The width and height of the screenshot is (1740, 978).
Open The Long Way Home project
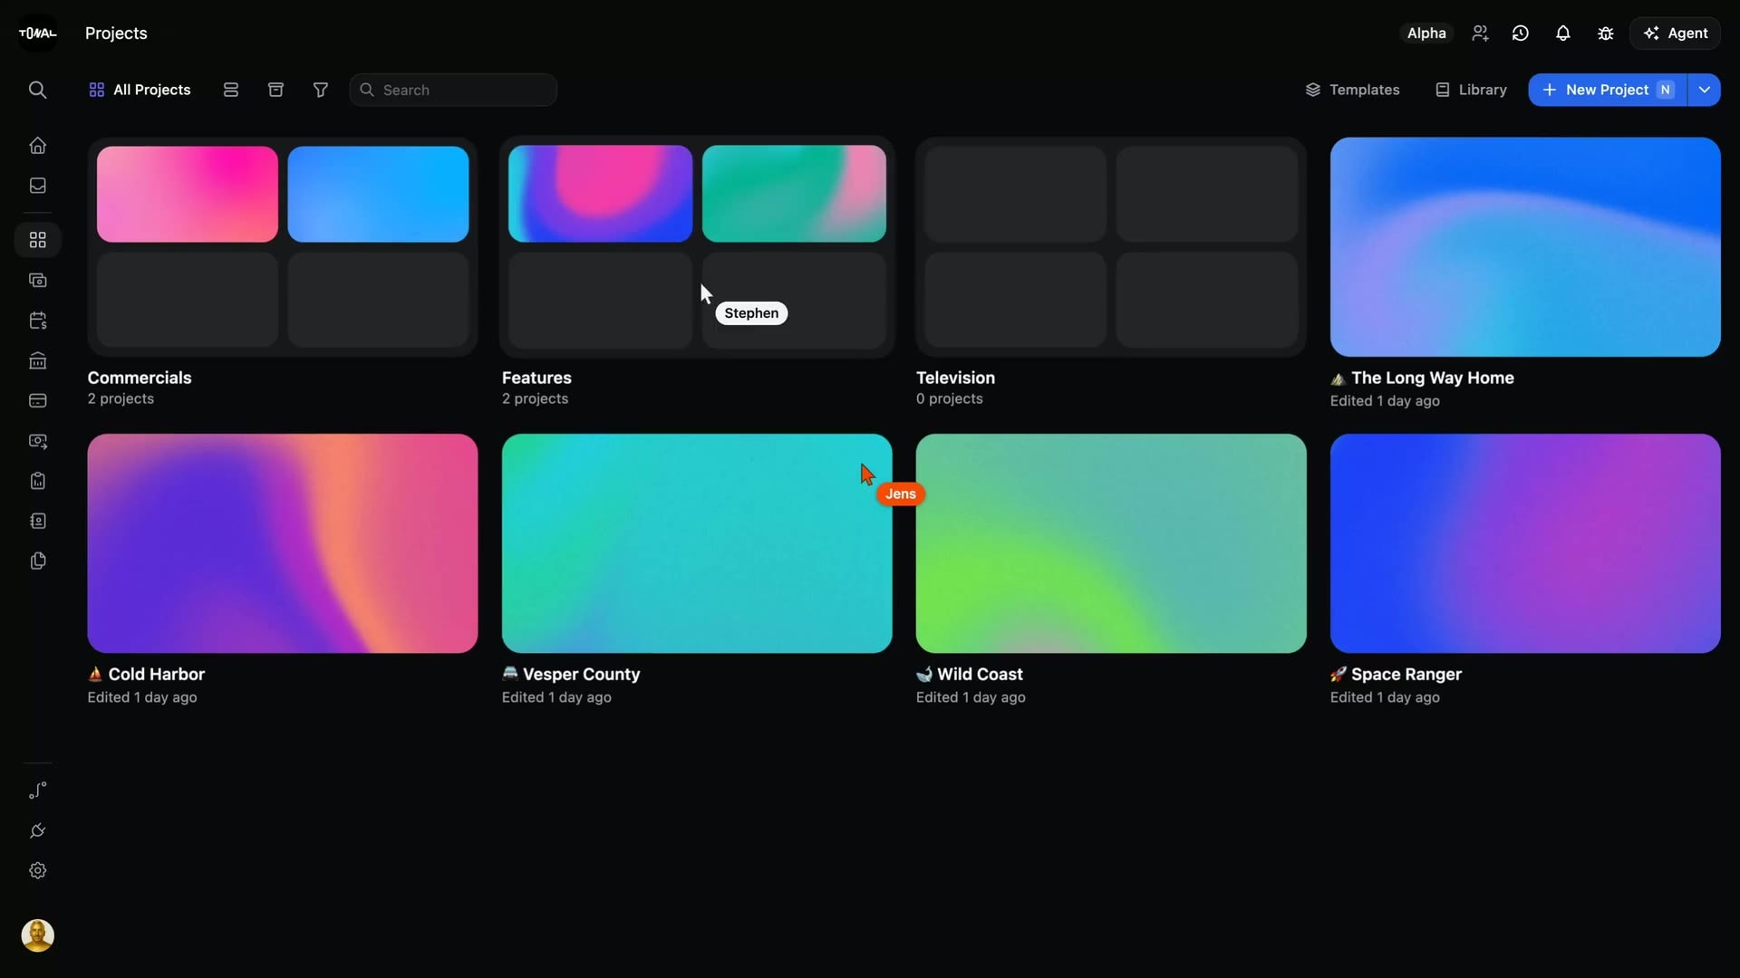click(1525, 247)
